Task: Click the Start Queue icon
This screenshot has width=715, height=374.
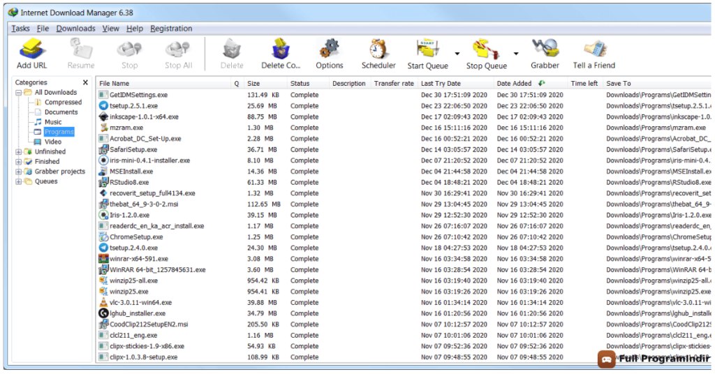Action: (x=427, y=50)
